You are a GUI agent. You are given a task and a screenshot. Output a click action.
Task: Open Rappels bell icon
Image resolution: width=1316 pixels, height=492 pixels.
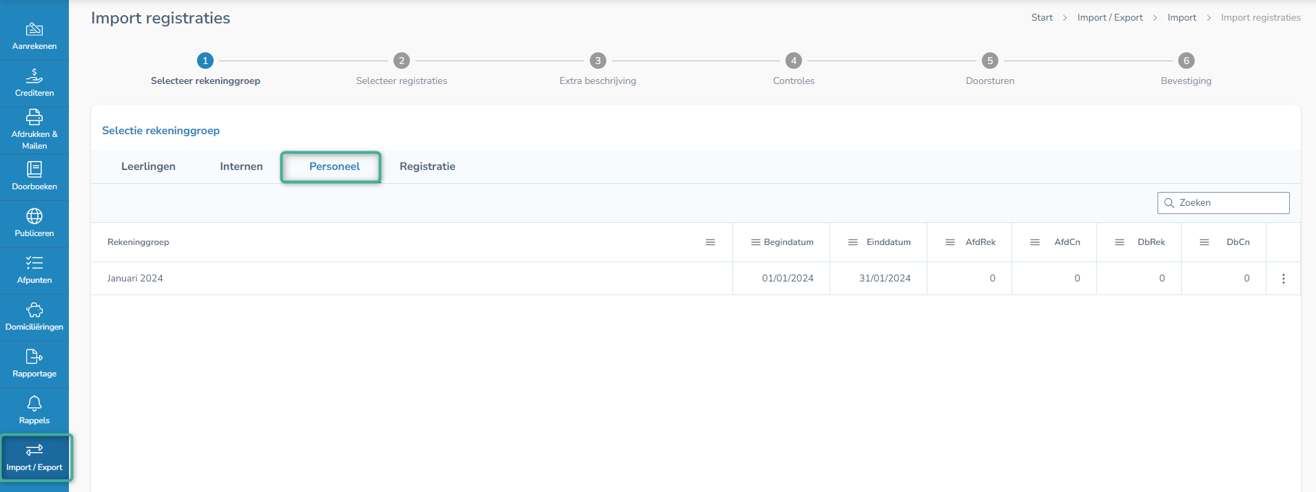pos(34,403)
